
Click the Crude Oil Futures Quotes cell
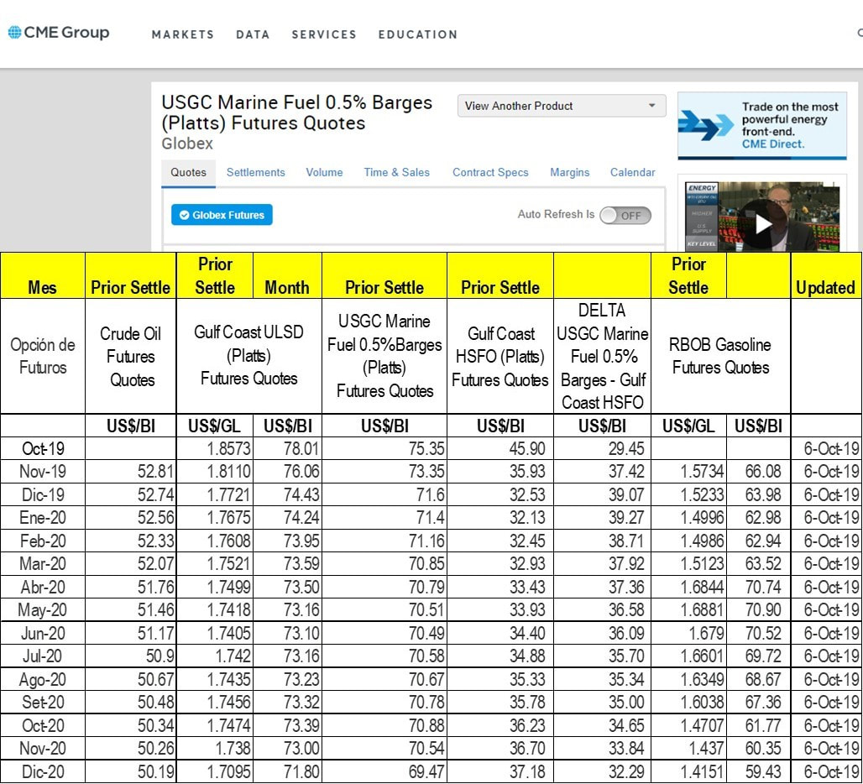(x=131, y=357)
